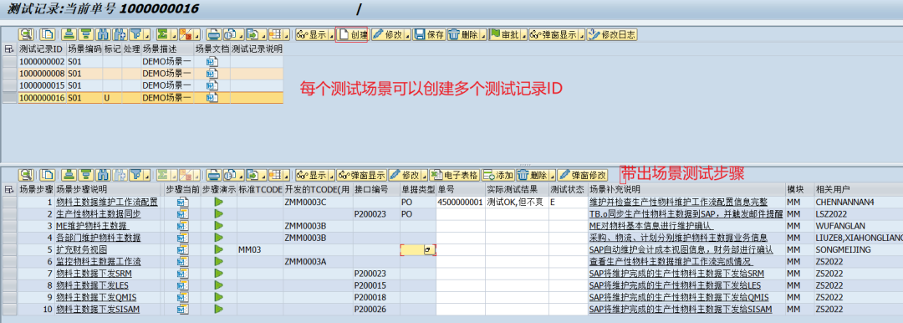Open 步骤当前 document icon for step 1

pos(183,202)
